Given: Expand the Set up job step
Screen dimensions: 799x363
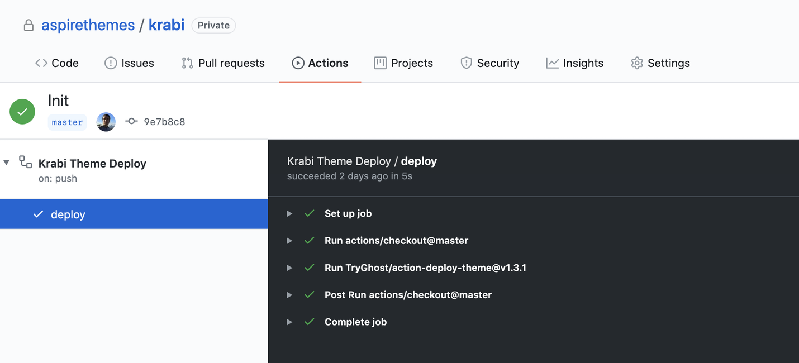Looking at the screenshot, I should [289, 213].
